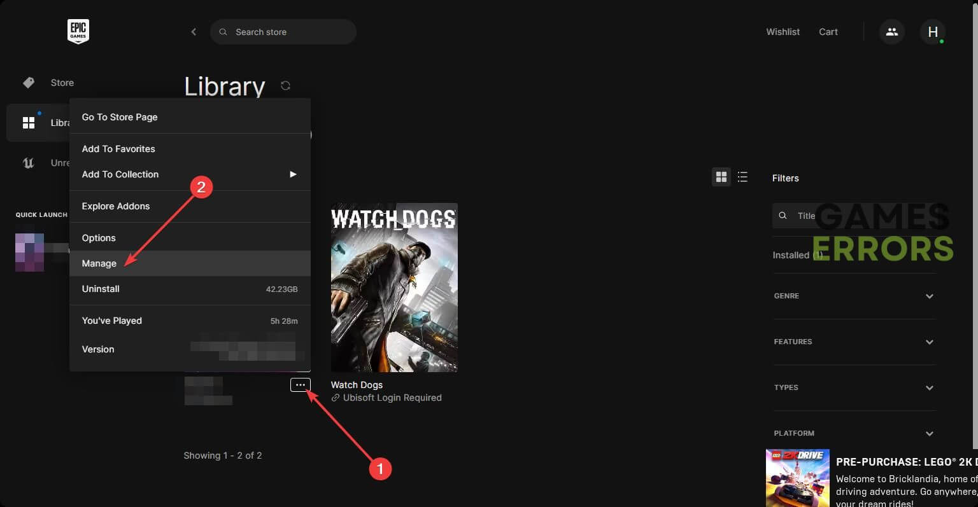978x507 pixels.
Task: Refresh the Library with the sync icon
Action: (x=285, y=85)
